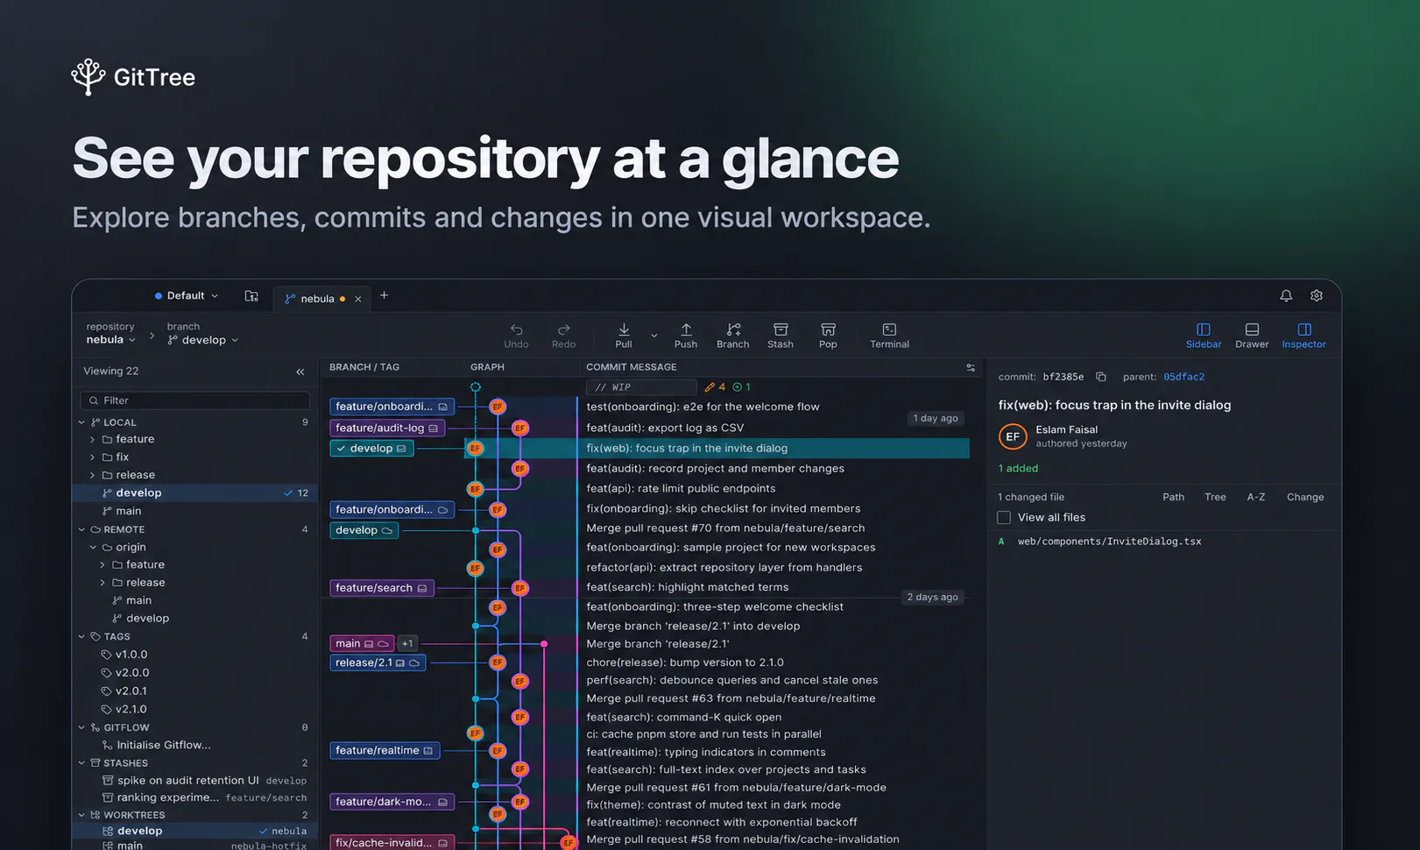The height and width of the screenshot is (850, 1420).
Task: Open web/components/InviteDialog.tsx file
Action: coord(1109,542)
